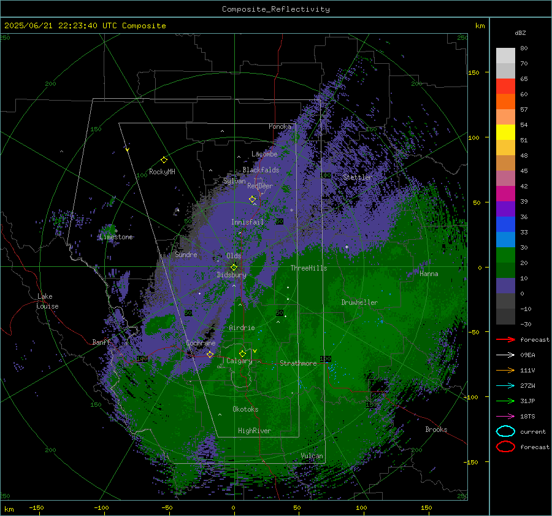Click the ThreeHills town label
Image resolution: width=552 pixels, height=516 pixels.
click(309, 268)
